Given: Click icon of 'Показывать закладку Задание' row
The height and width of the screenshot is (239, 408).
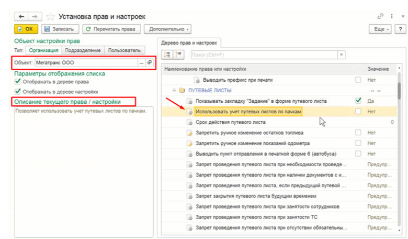Looking at the screenshot, I should tap(190, 101).
